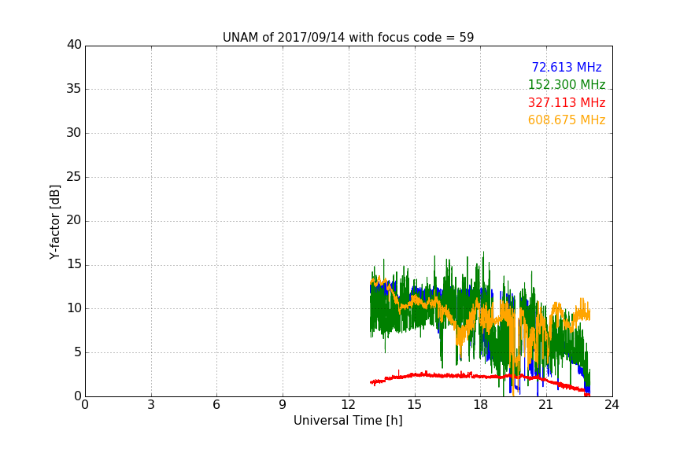Click x-axis tick value 9
Screen dimensions: 680x453
click(283, 405)
